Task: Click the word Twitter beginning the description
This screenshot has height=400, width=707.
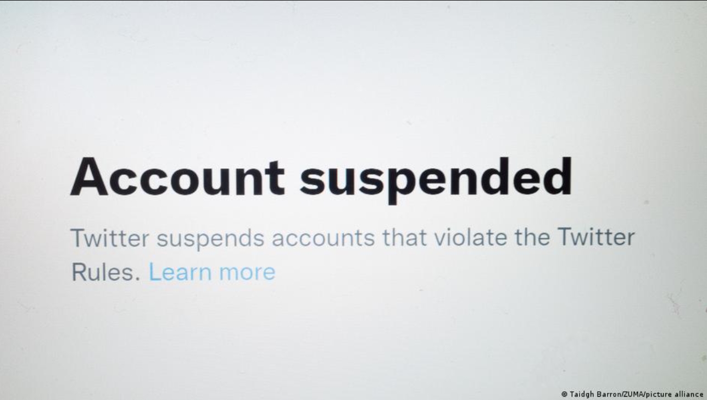Action: coord(110,238)
